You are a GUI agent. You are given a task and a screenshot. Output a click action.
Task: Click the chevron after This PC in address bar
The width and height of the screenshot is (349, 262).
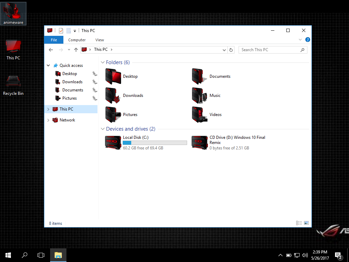point(111,49)
